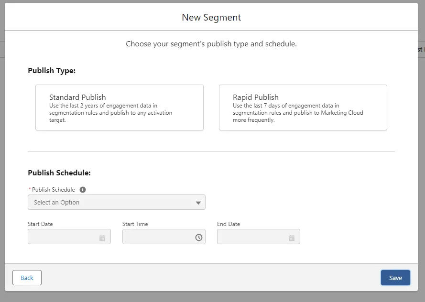The image size is (425, 302).
Task: Click the 'Publish Type:' section heading
Action: pos(52,71)
